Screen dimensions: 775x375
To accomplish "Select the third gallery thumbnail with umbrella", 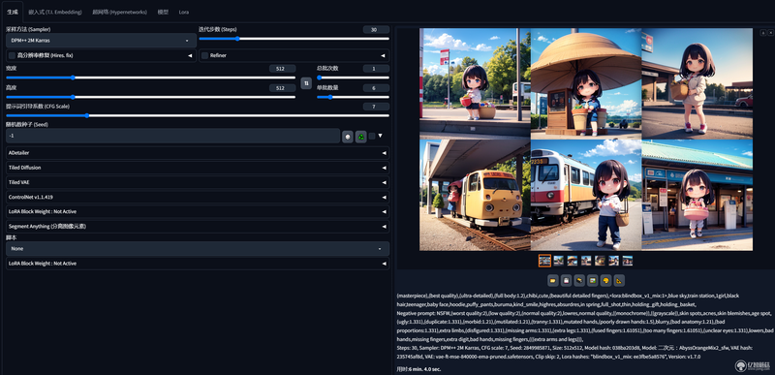I will (x=573, y=261).
